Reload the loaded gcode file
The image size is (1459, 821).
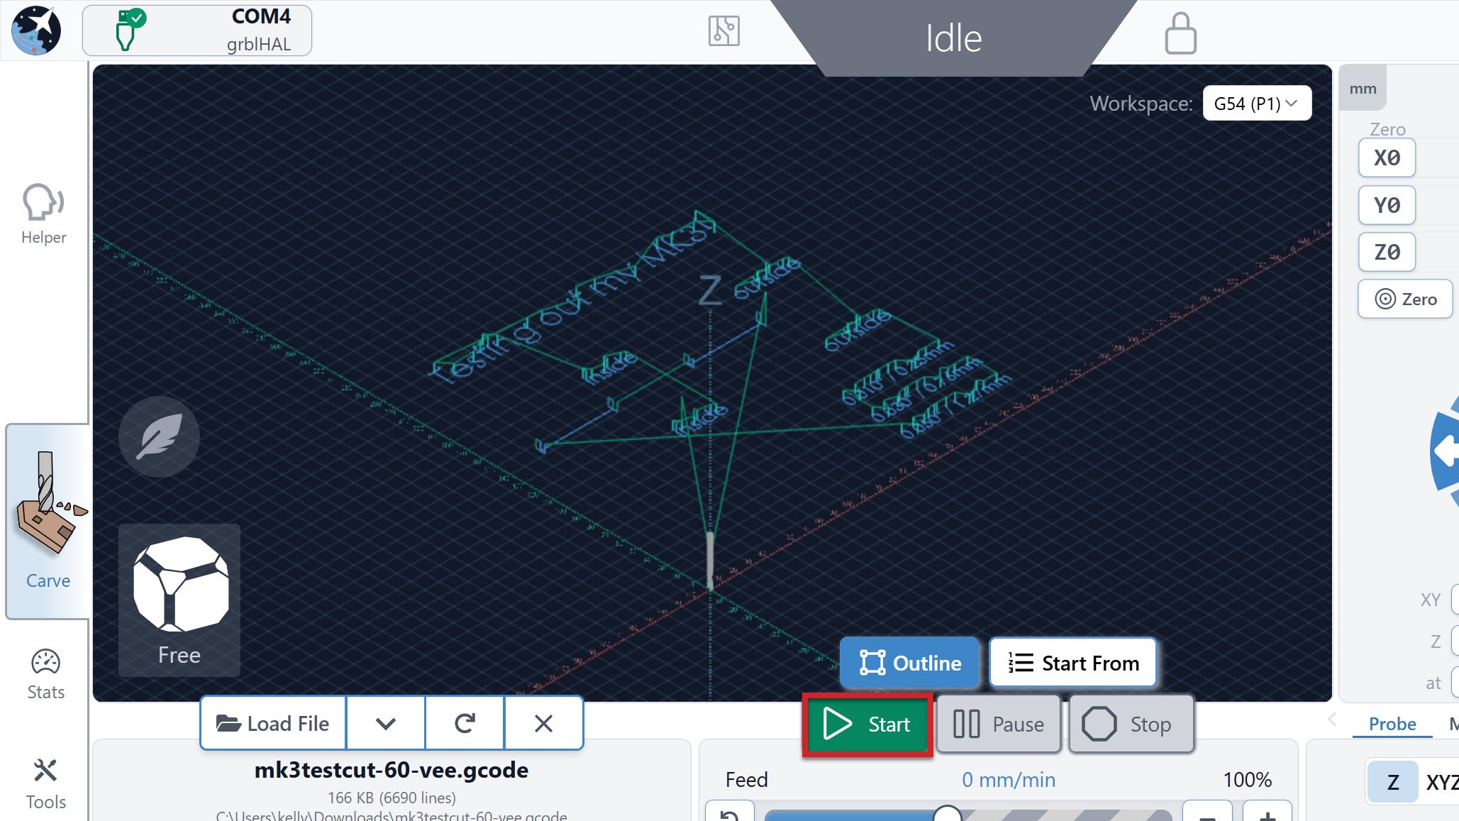pyautogui.click(x=465, y=723)
